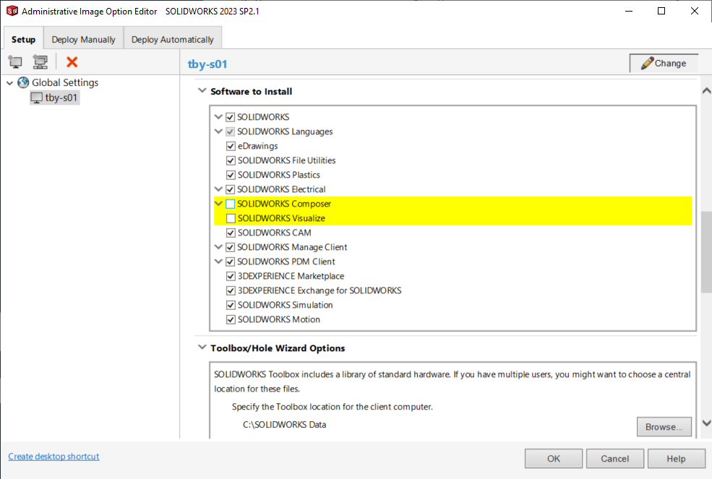Collapse the Global Settings tree node
The width and height of the screenshot is (712, 479).
[x=9, y=83]
